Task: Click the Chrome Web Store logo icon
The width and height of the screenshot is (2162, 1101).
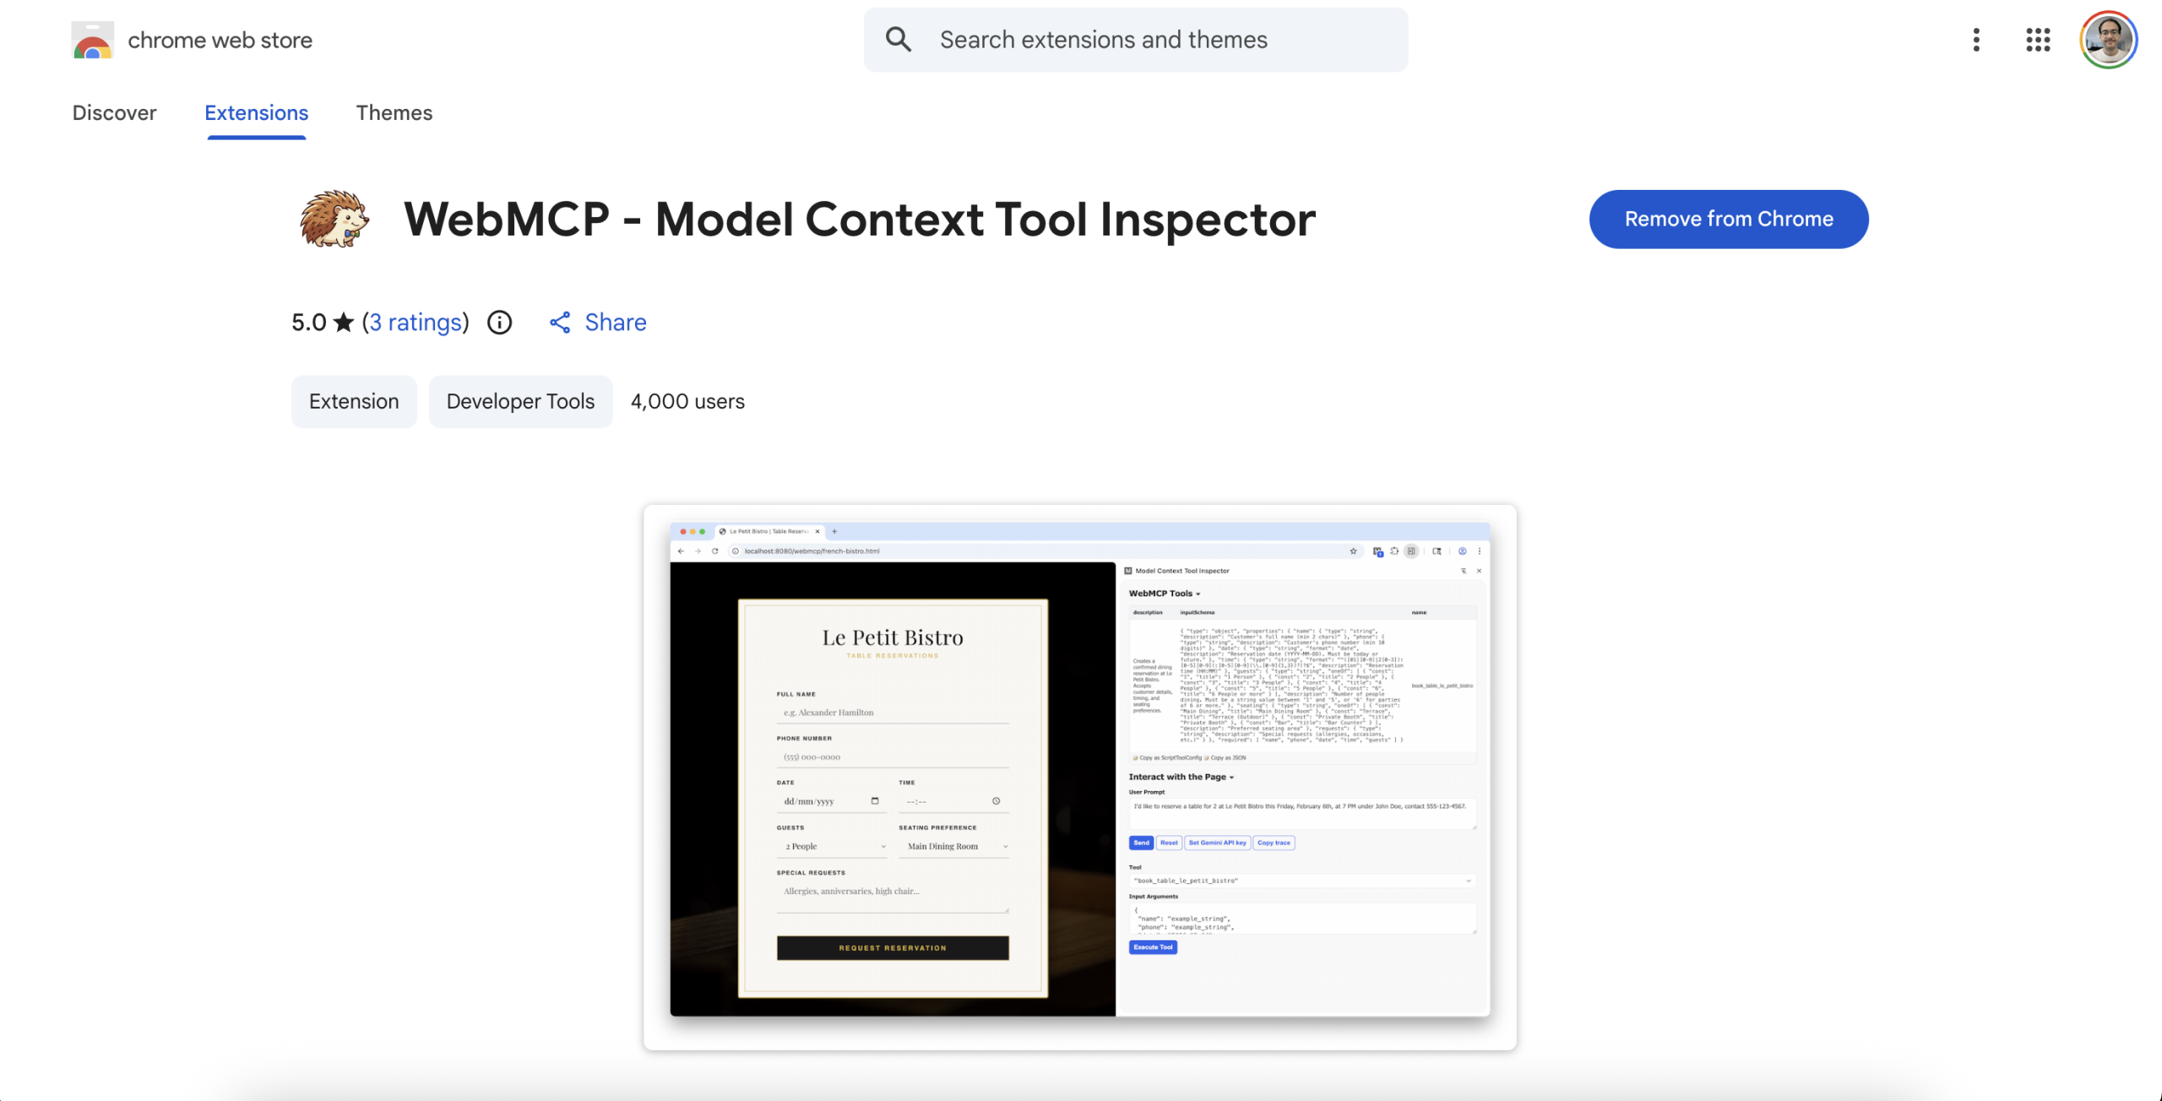Action: 92,39
